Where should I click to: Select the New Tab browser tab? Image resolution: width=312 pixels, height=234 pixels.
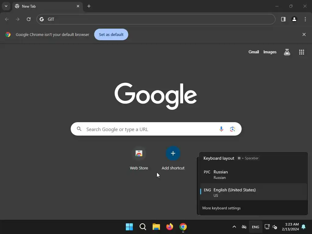click(x=47, y=6)
